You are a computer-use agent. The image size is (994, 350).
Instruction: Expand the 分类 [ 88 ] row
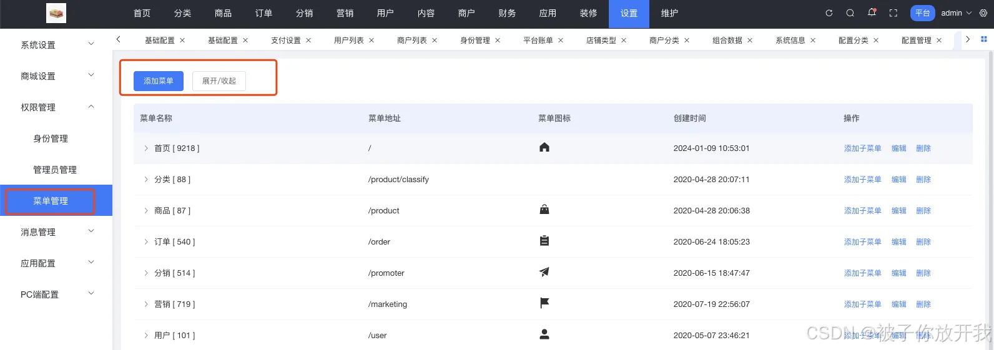[146, 180]
